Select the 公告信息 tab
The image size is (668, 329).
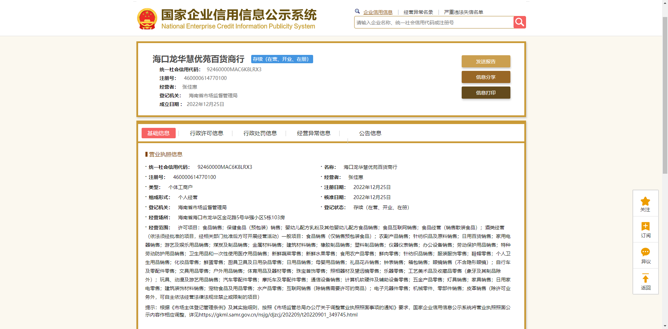click(x=370, y=133)
